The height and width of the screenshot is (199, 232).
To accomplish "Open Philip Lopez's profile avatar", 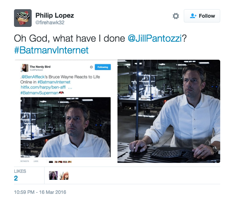I will pos(23,18).
